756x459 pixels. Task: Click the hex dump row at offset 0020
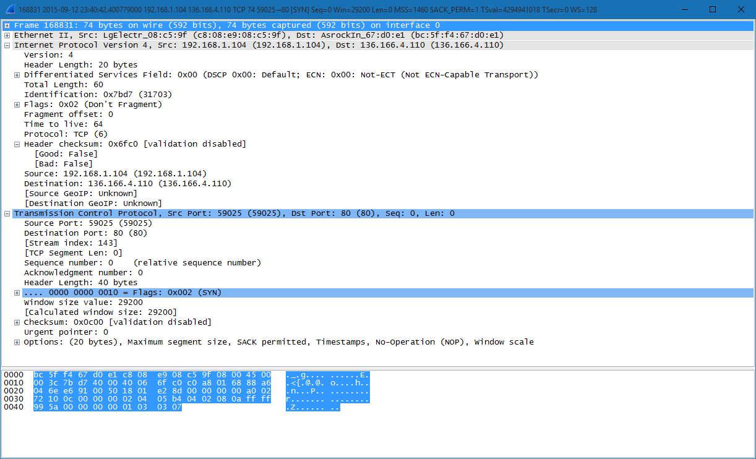(152, 391)
